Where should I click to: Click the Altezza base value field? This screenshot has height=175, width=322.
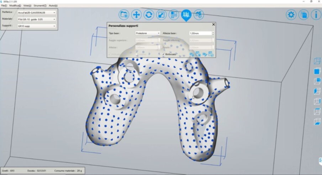(200, 33)
